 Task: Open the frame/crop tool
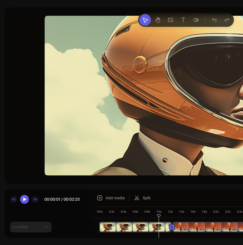tap(170, 20)
